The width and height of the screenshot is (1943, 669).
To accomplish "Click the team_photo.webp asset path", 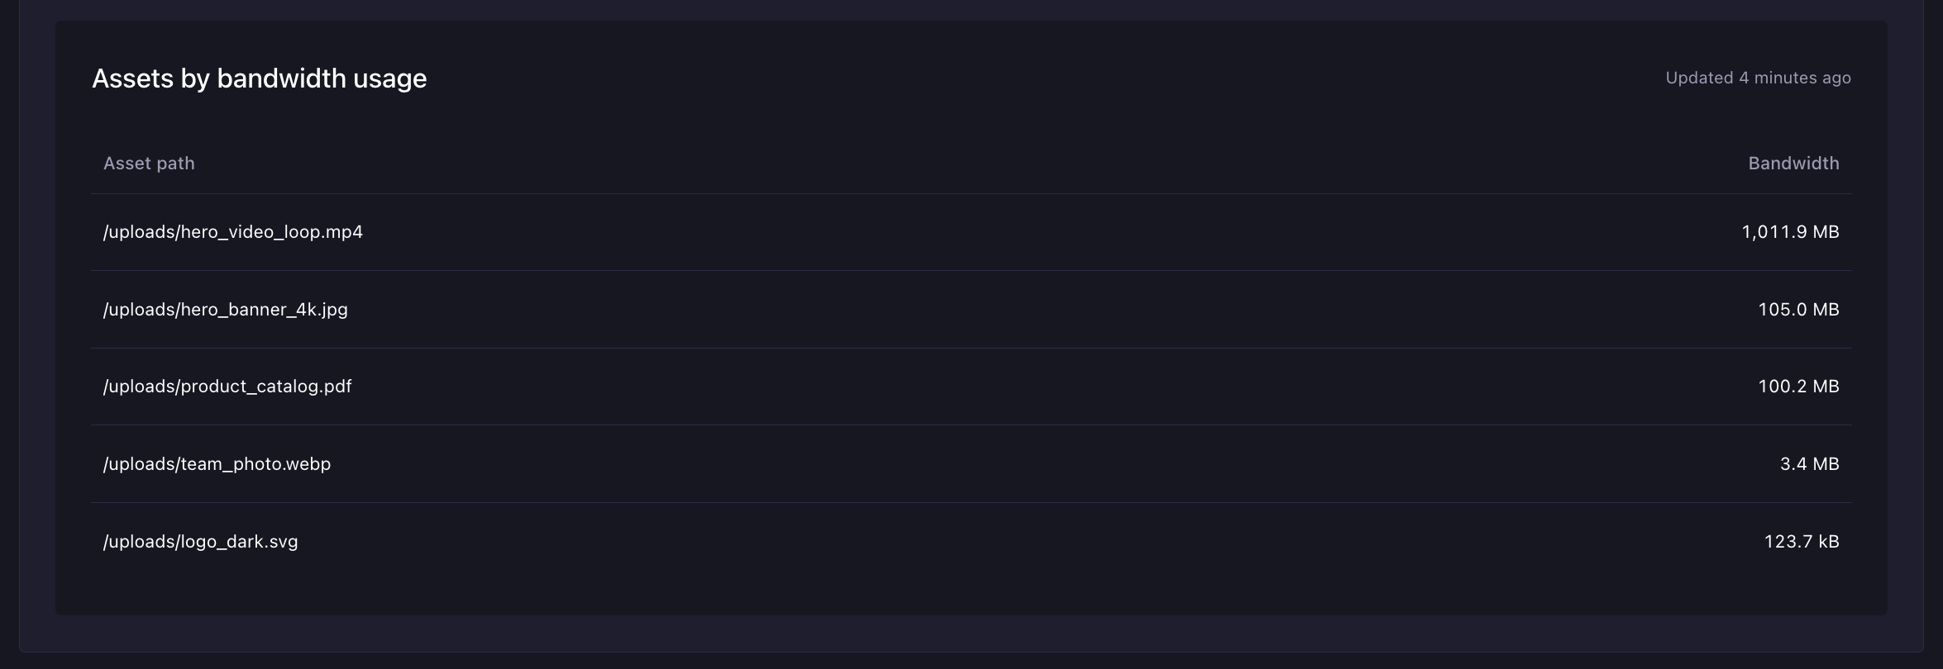I will coord(217,464).
